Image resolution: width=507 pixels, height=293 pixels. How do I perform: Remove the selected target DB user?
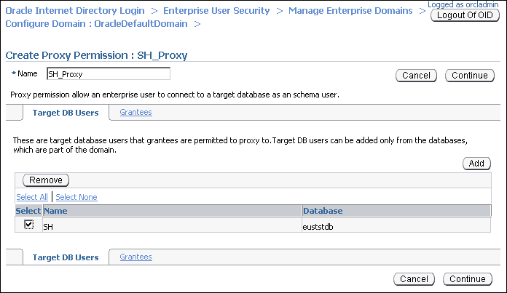point(46,180)
